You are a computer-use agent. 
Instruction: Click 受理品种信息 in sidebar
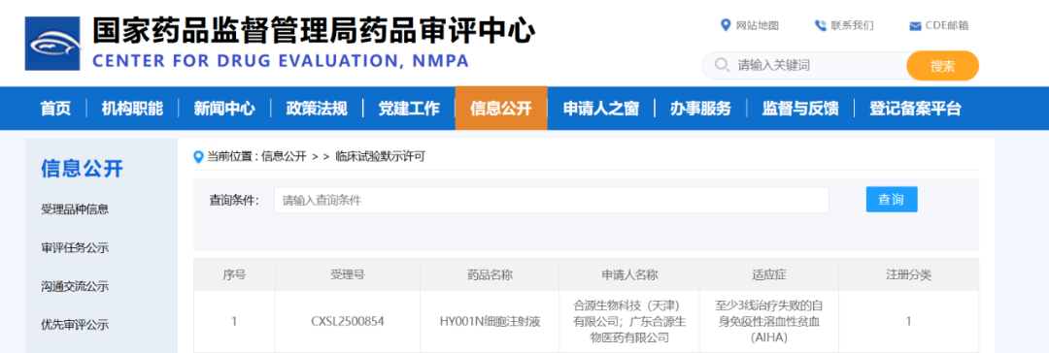[x=75, y=209]
